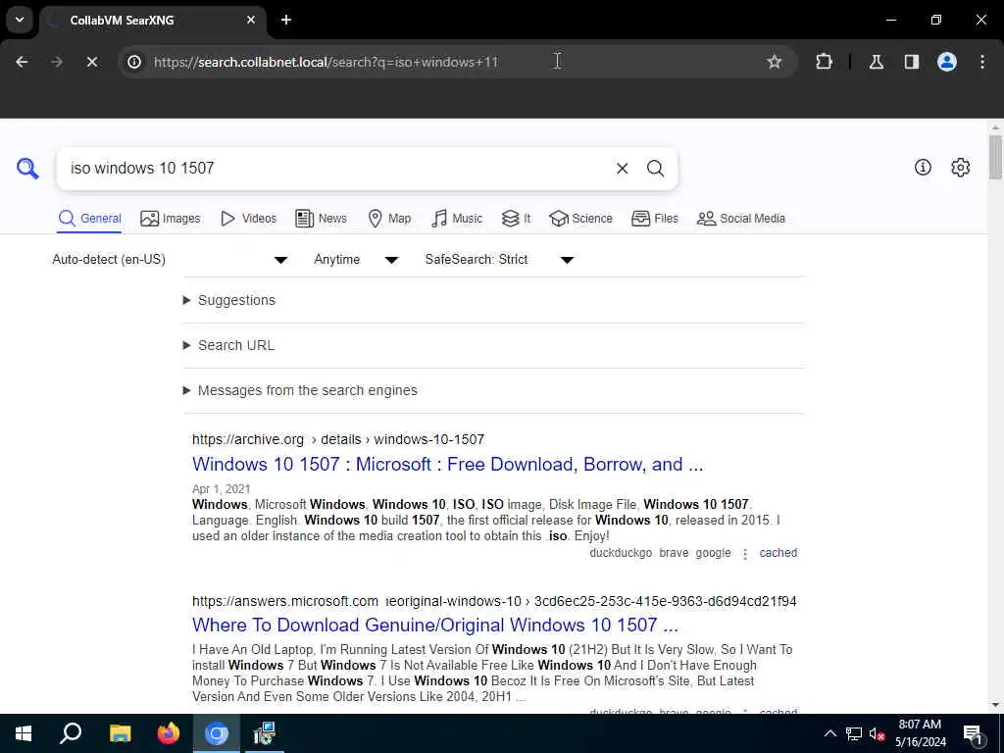Open Where To Download Genuine Windows result
This screenshot has height=753, width=1004.
[434, 625]
